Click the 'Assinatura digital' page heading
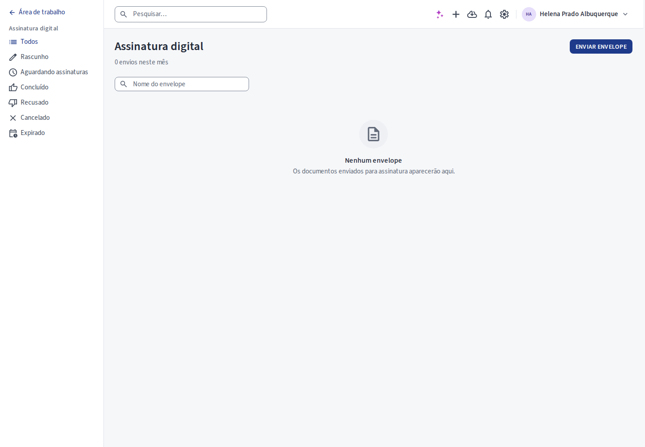This screenshot has height=447, width=645. [159, 46]
